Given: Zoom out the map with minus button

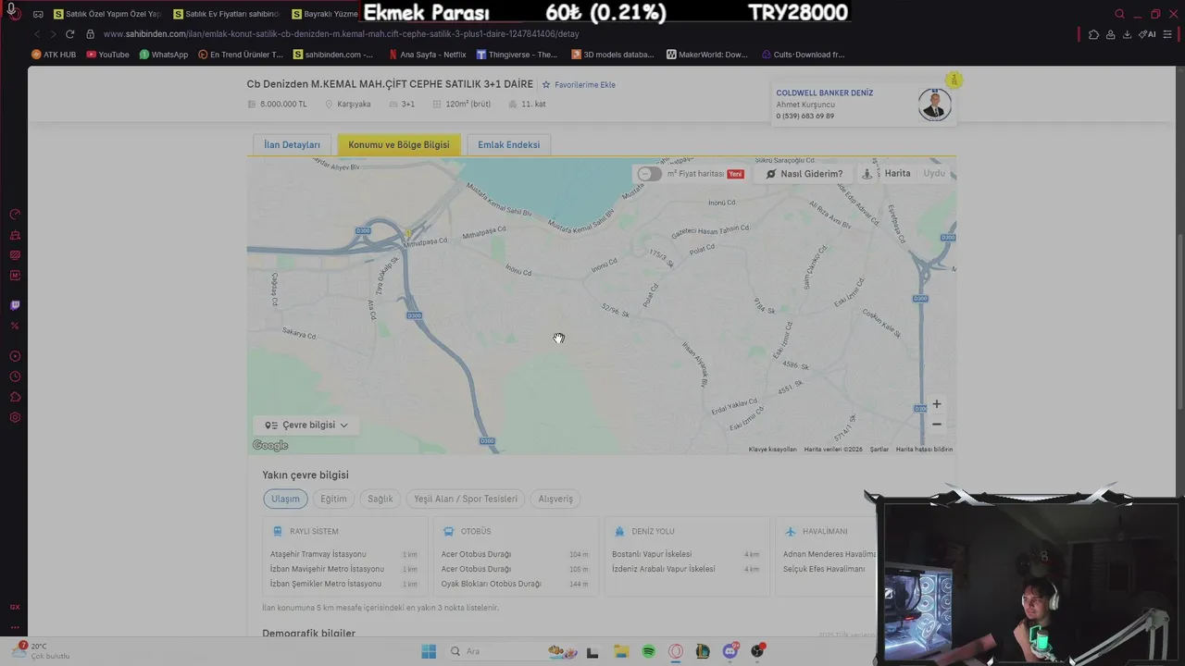Looking at the screenshot, I should (x=937, y=425).
